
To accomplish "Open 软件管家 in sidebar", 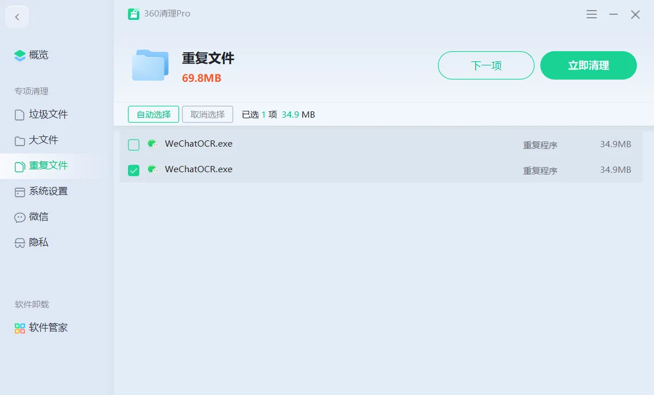I will click(41, 328).
